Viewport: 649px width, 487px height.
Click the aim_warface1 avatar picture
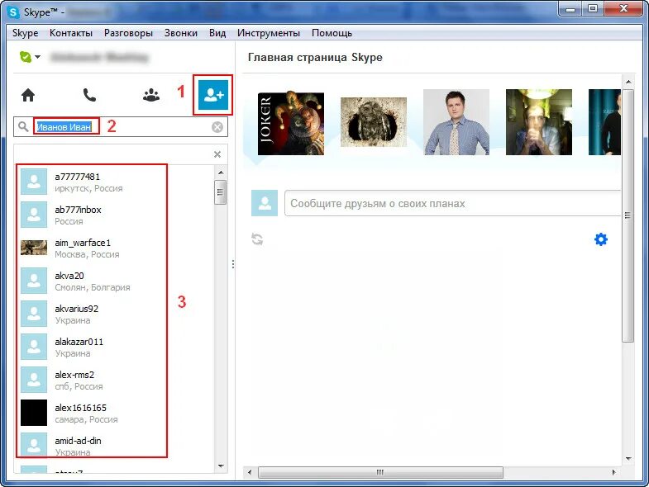[34, 248]
